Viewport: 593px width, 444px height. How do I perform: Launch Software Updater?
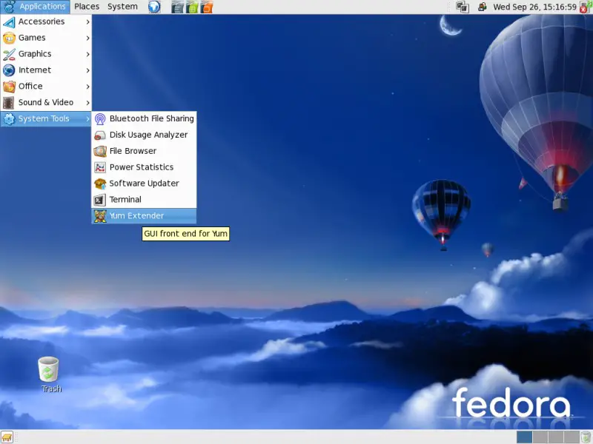(x=144, y=184)
